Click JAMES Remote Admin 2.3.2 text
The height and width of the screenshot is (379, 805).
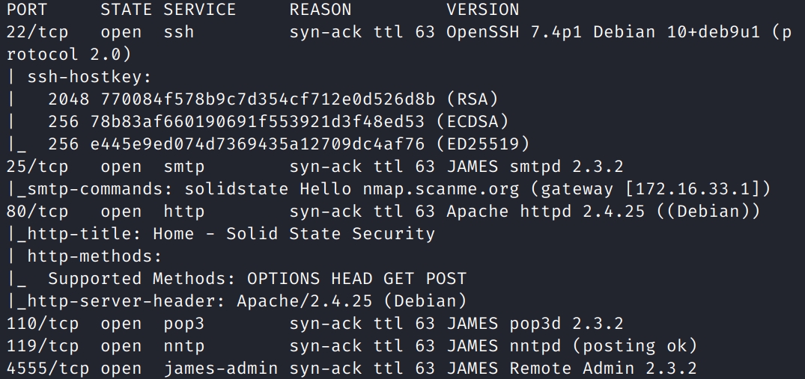(571, 369)
